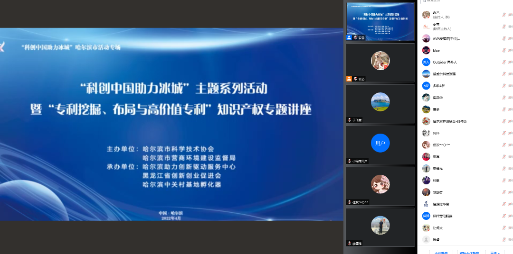Click blue host badge on shared-screen tile
Viewport: 513px width, 254px height.
point(349,37)
